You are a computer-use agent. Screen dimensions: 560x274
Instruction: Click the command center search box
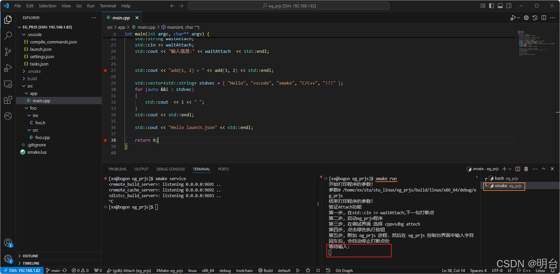point(289,6)
